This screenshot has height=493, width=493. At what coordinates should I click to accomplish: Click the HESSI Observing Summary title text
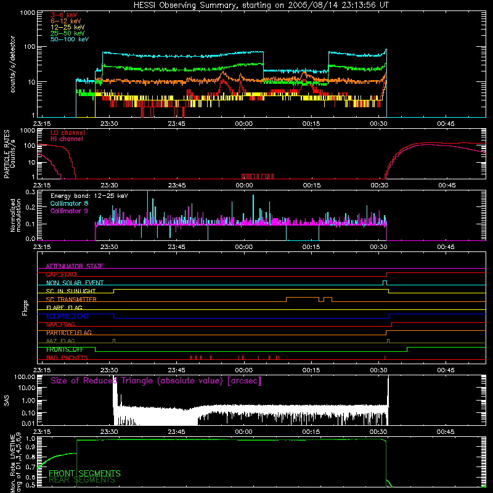(x=261, y=6)
